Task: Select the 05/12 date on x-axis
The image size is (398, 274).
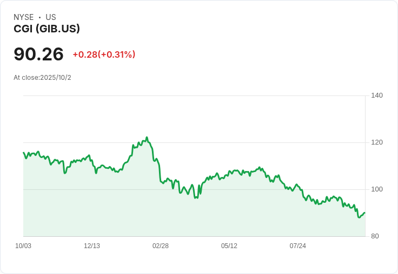Action: [x=229, y=246]
